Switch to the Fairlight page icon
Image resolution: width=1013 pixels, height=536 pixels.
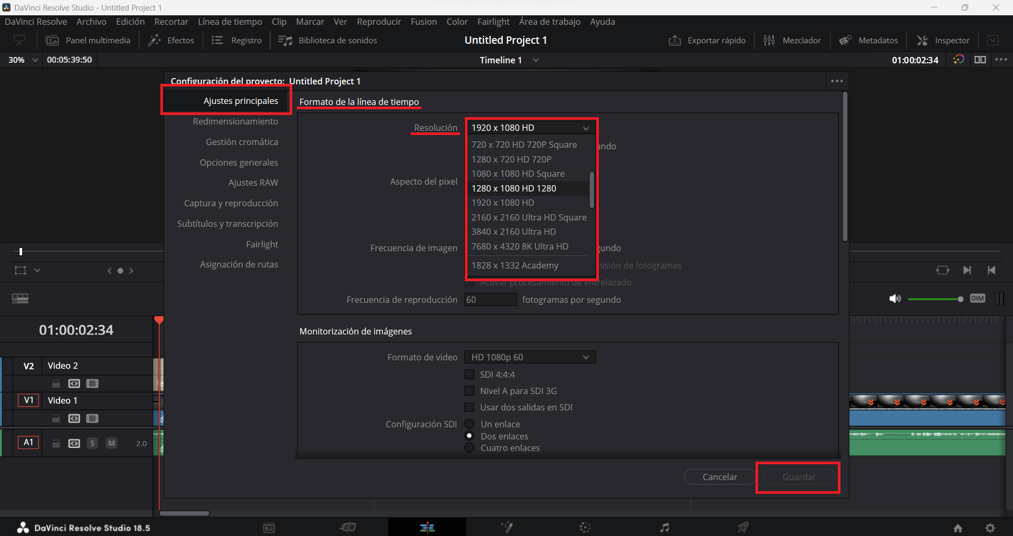click(x=665, y=528)
